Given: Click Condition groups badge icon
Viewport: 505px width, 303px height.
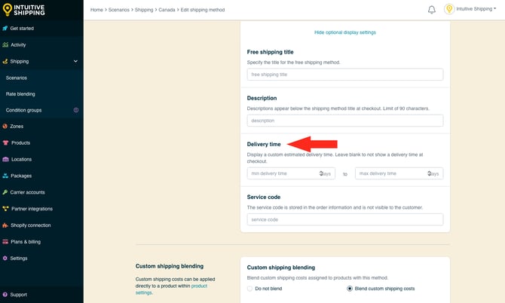Looking at the screenshot, I should pos(76,110).
